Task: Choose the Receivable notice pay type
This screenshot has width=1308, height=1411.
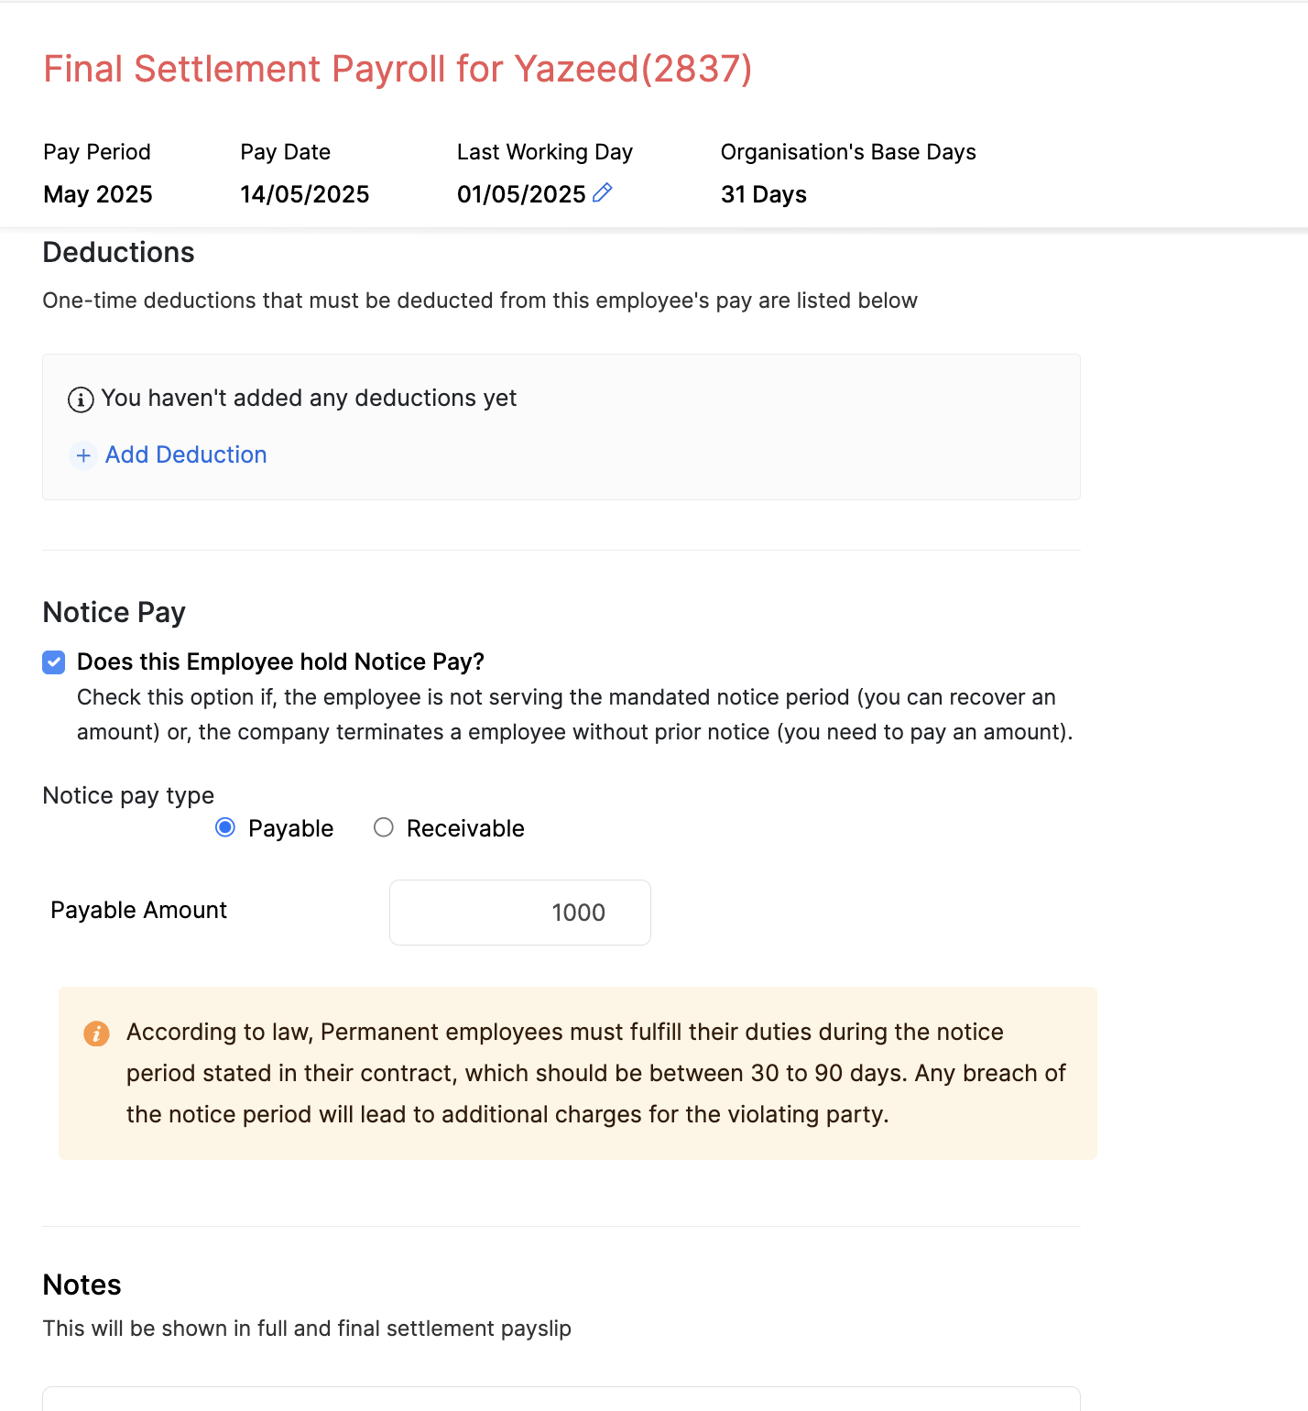Action: [384, 828]
